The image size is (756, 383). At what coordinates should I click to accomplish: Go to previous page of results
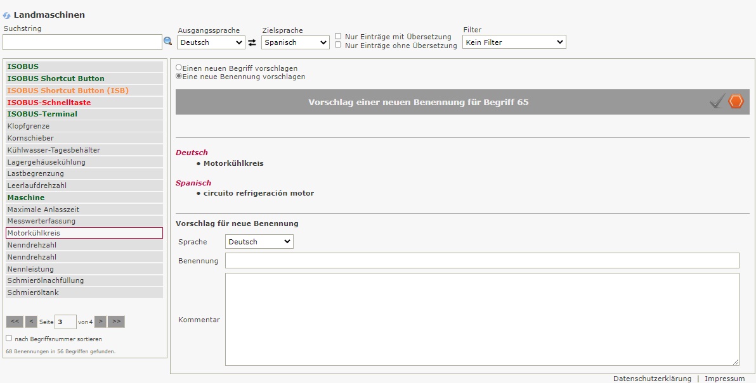pyautogui.click(x=31, y=322)
